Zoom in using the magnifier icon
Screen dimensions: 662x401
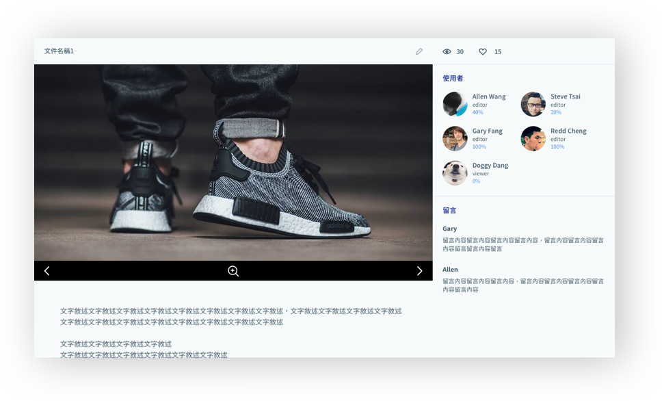[x=233, y=271]
